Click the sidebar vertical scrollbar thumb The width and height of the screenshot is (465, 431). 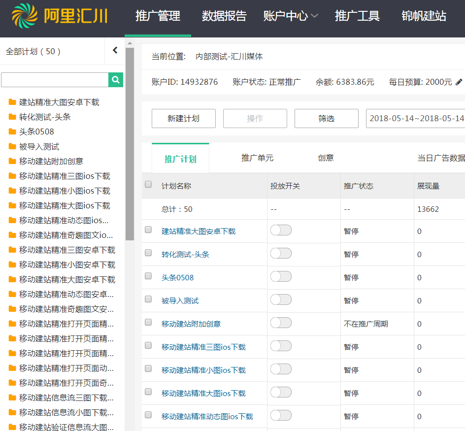(130, 144)
